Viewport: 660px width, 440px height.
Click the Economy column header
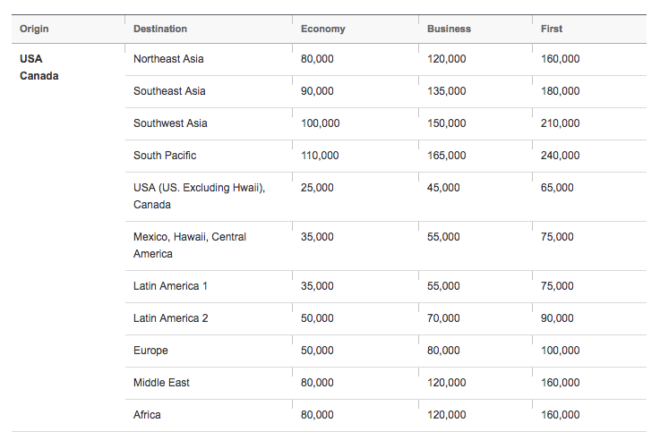pos(322,29)
